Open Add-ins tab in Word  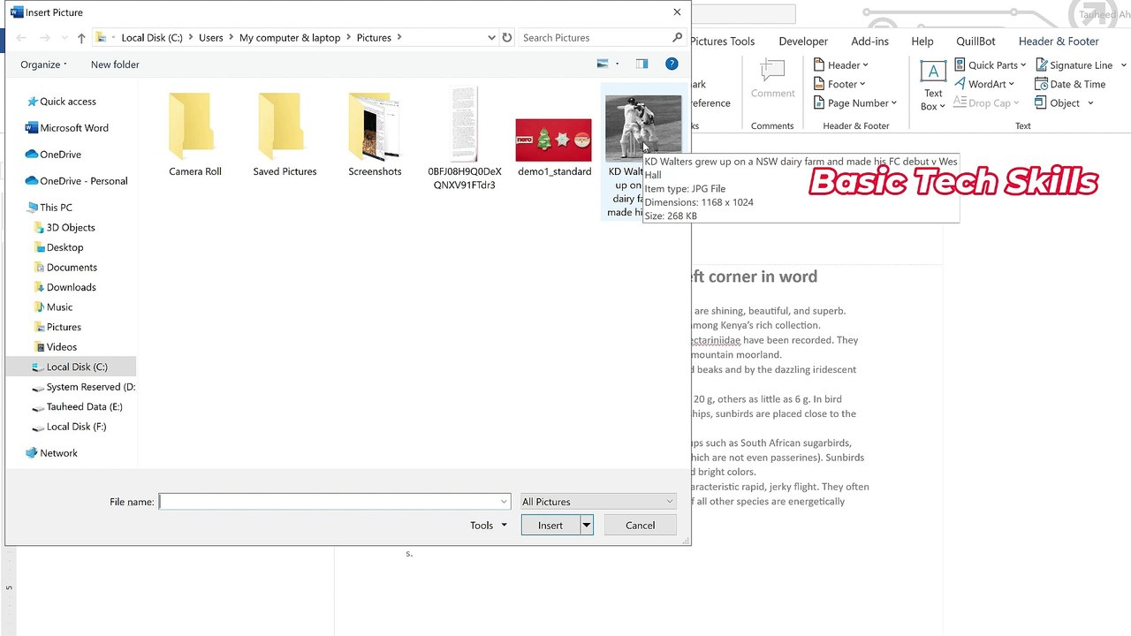(870, 42)
